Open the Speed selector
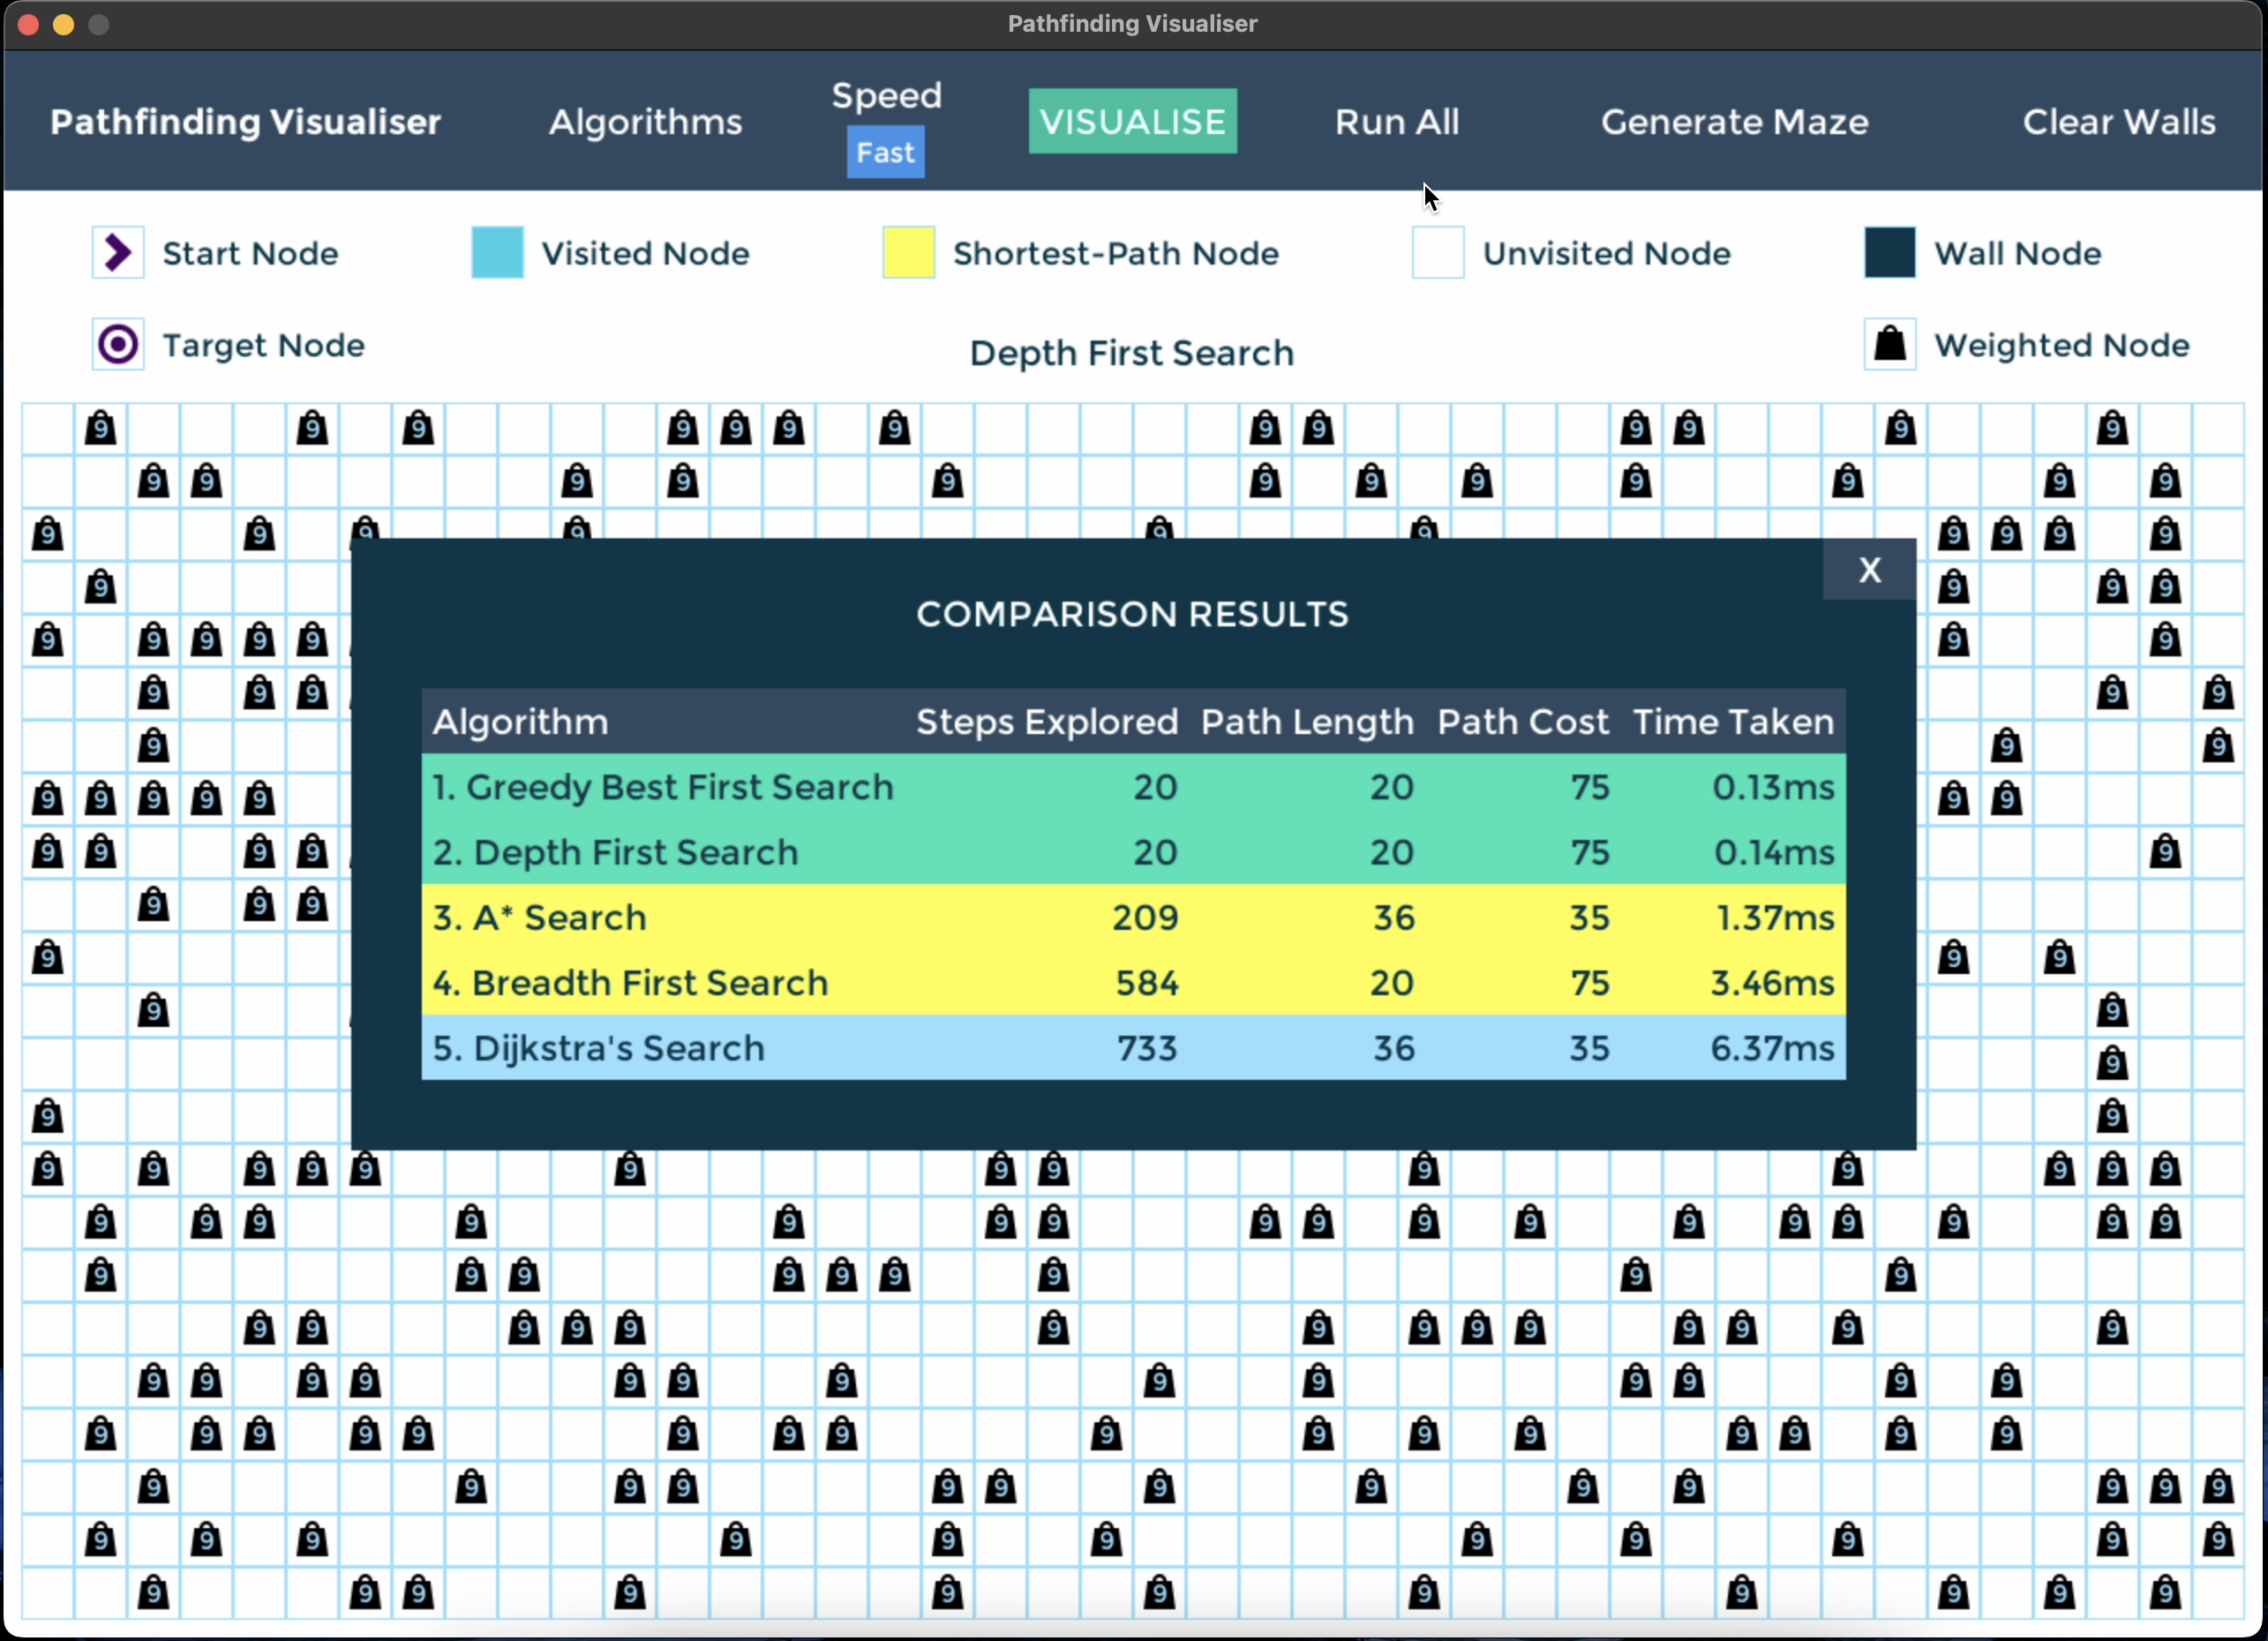Viewport: 2268px width, 1641px height. click(x=886, y=96)
